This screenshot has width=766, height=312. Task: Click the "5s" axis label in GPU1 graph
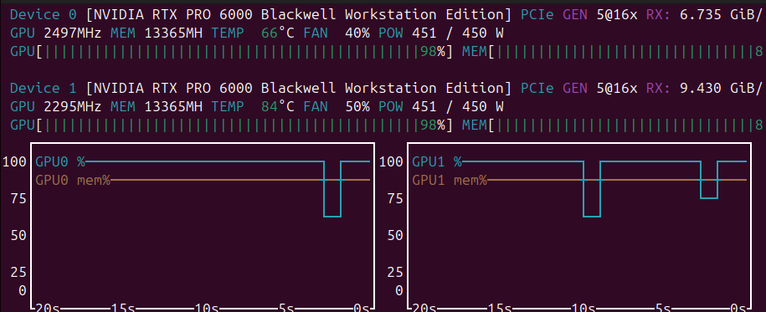pyautogui.click(x=663, y=308)
